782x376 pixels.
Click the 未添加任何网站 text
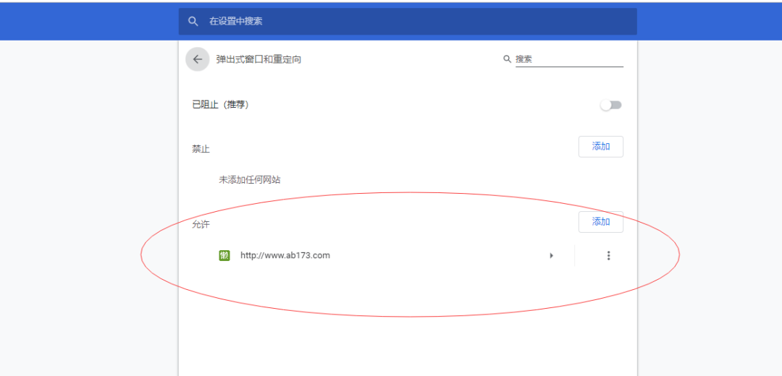click(249, 180)
